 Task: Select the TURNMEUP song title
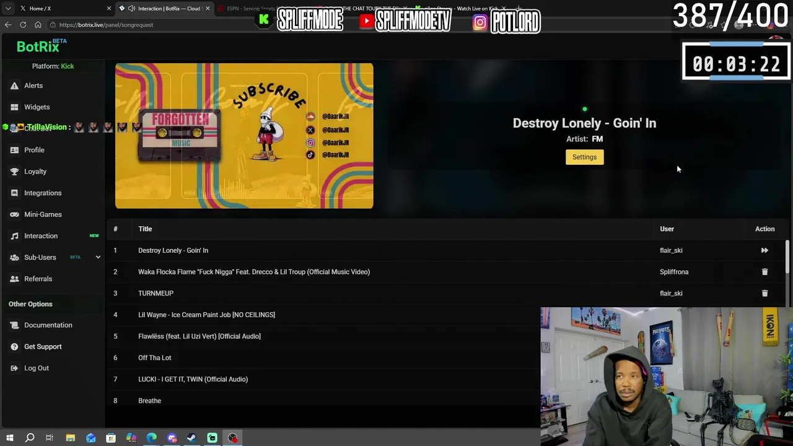(156, 294)
